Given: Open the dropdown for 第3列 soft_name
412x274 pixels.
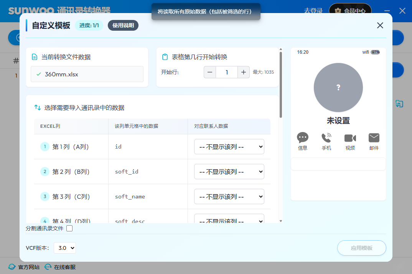Looking at the screenshot, I should [229, 196].
